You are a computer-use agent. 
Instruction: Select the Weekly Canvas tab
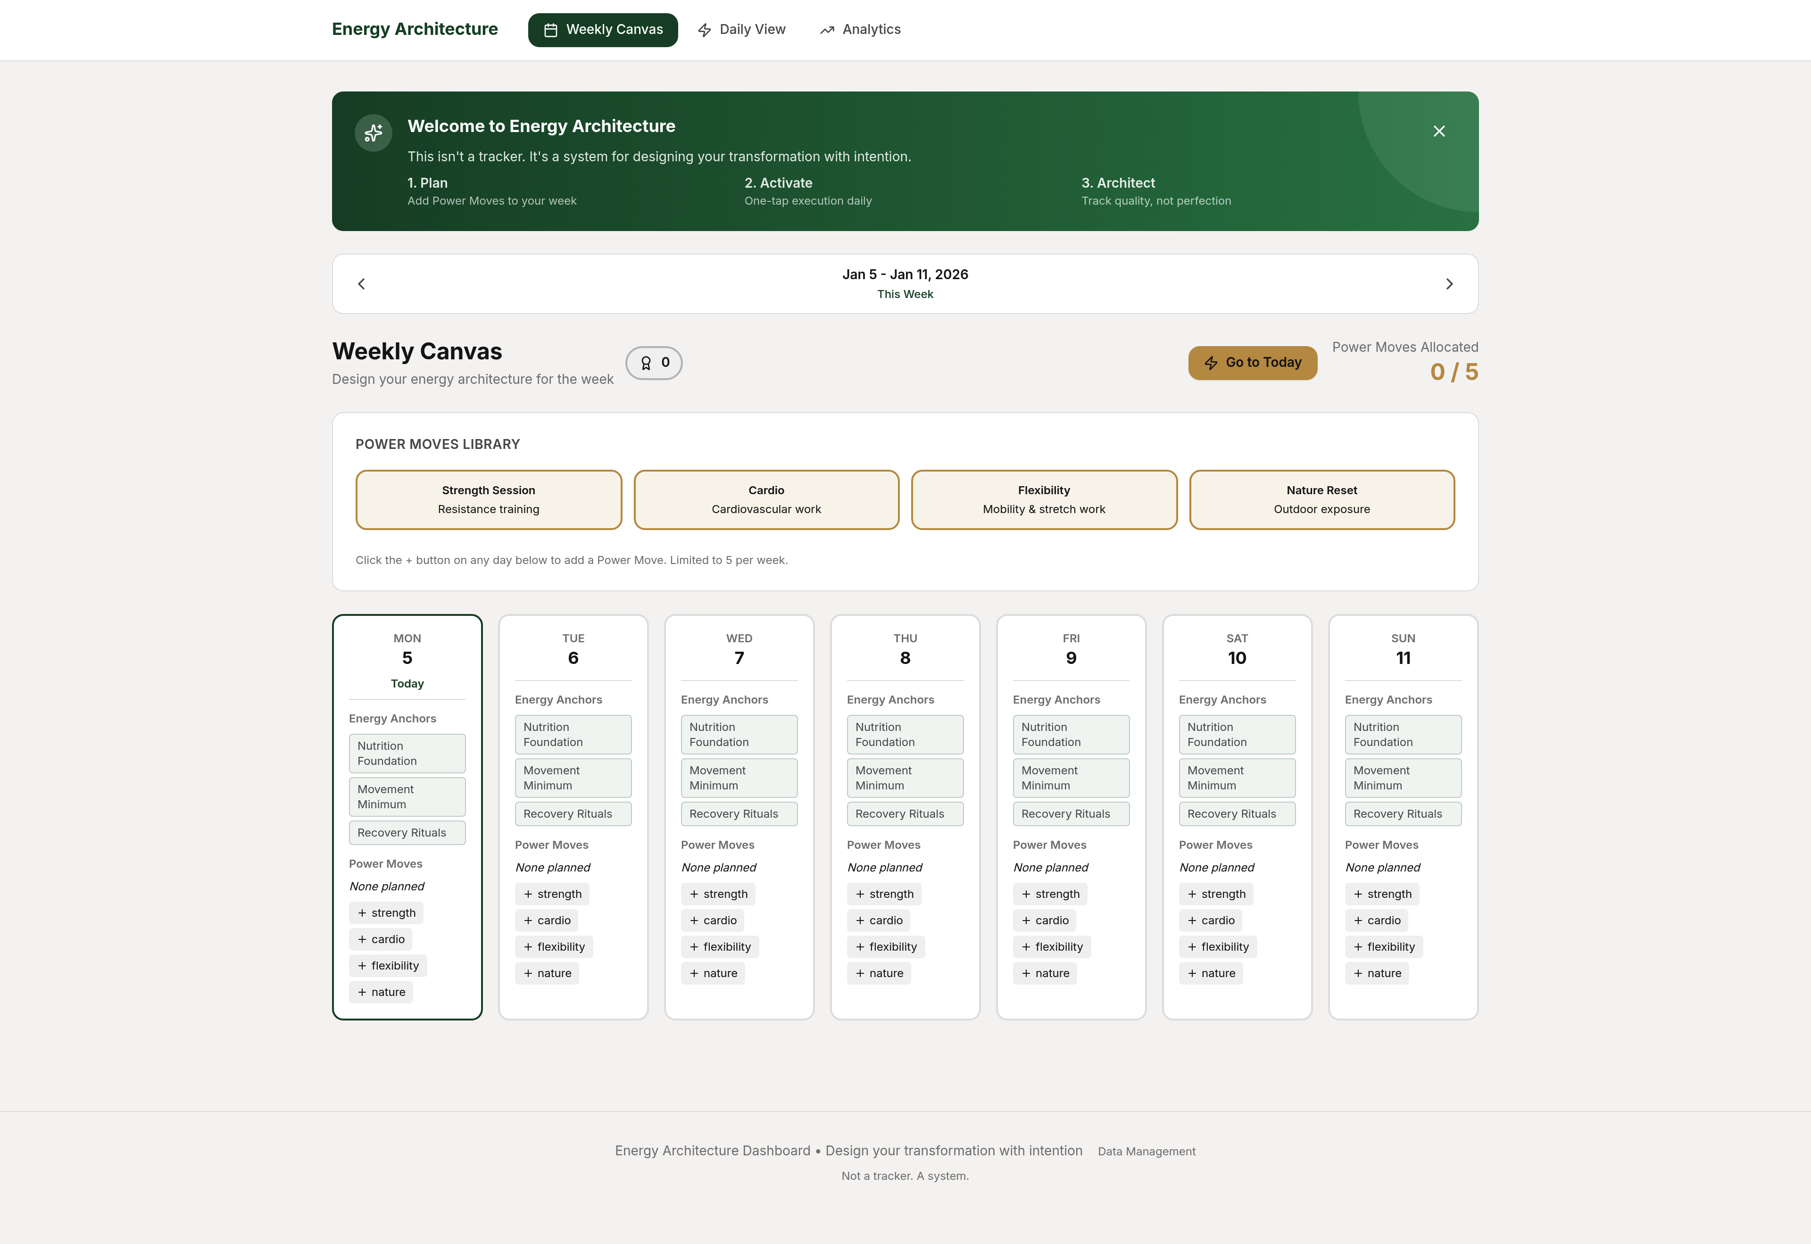[x=603, y=30]
